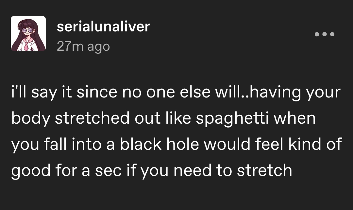353x210 pixels.
Task: Open serialunaliver's avatar picture
Action: point(28,34)
